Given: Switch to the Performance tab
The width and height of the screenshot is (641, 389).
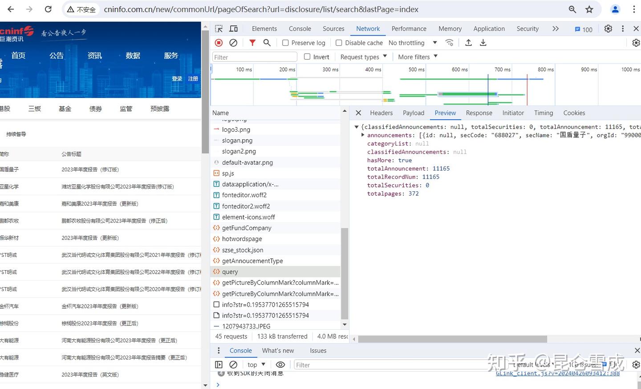Looking at the screenshot, I should pyautogui.click(x=409, y=28).
